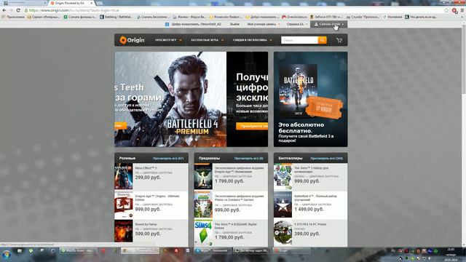
Task: Expand the Deals and Exclusives dropdown
Action: [253, 40]
